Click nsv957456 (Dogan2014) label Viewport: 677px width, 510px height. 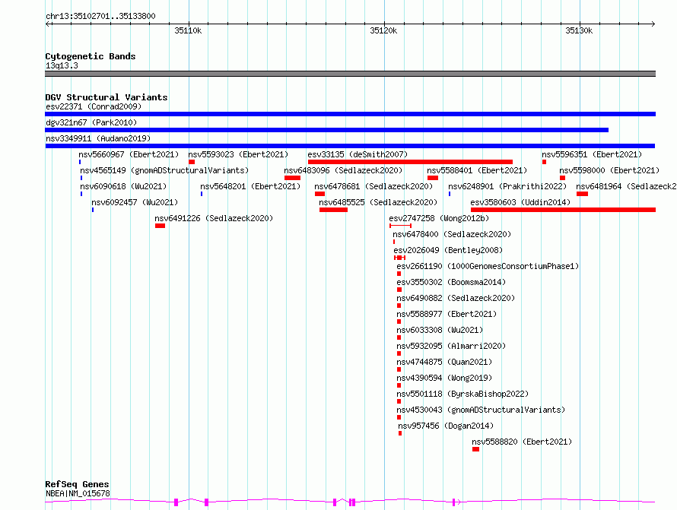tap(446, 426)
